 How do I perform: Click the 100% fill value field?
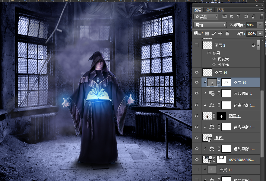point(252,34)
